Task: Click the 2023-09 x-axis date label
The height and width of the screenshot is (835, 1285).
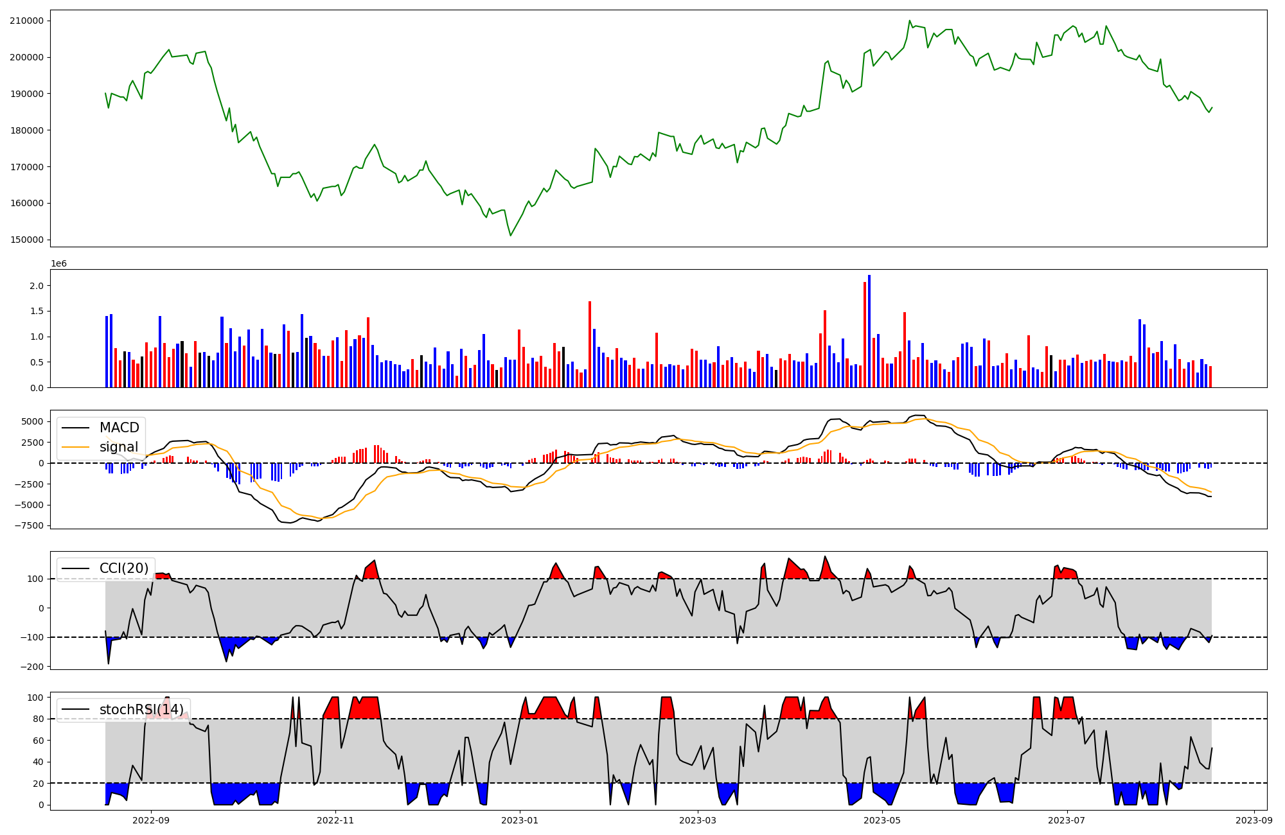Action: click(1254, 820)
